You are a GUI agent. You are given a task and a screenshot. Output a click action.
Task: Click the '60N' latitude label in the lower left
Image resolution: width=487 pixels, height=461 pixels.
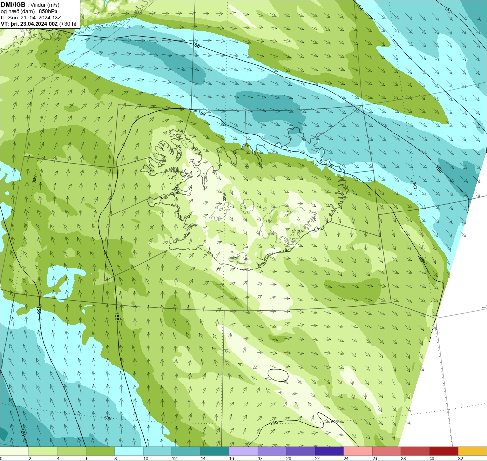click(108, 418)
